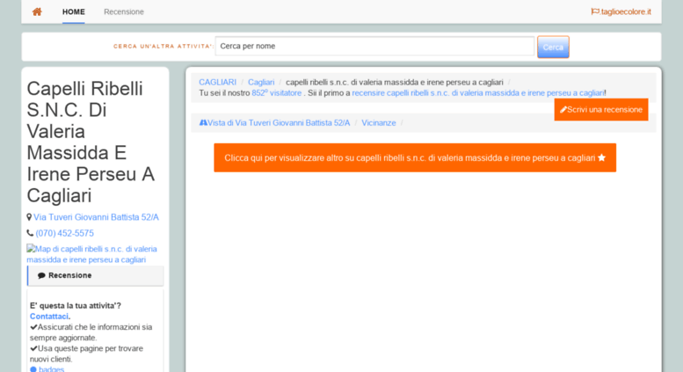Click the Cerca search button
The image size is (683, 372).
pos(553,47)
